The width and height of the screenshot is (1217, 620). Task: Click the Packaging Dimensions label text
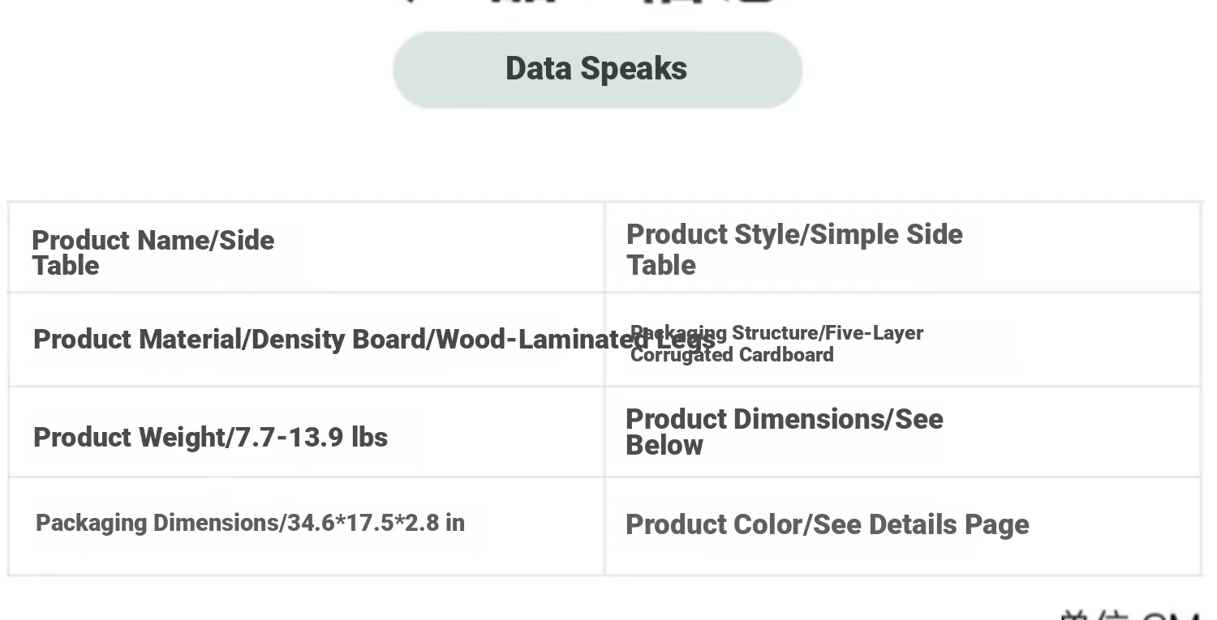tap(157, 524)
